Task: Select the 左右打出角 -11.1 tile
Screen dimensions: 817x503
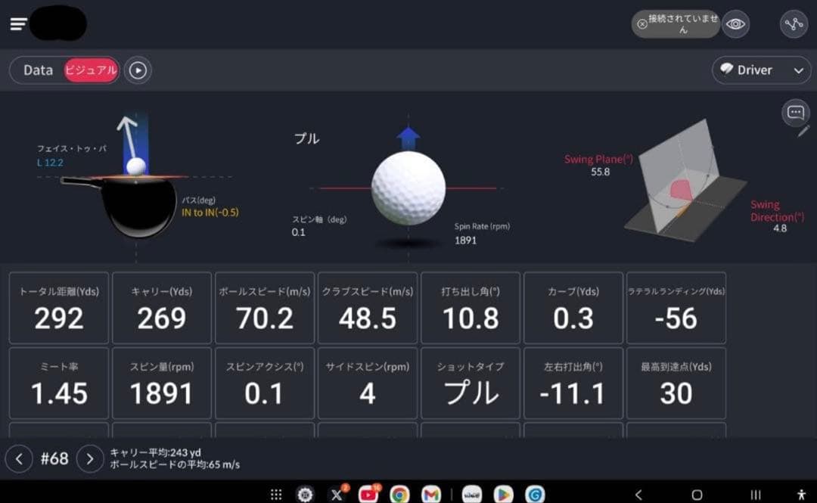Action: click(x=573, y=383)
